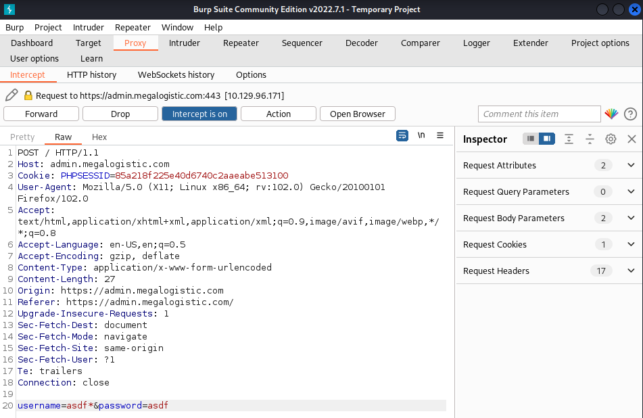Click the Comment this item field
Screen dimensions: 643x418
click(539, 114)
